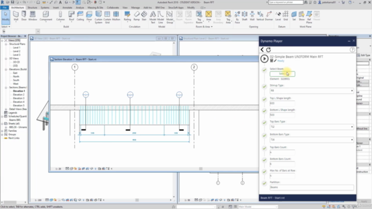The image size is (372, 209).
Task: Select the Roof tool
Action: coord(71,16)
